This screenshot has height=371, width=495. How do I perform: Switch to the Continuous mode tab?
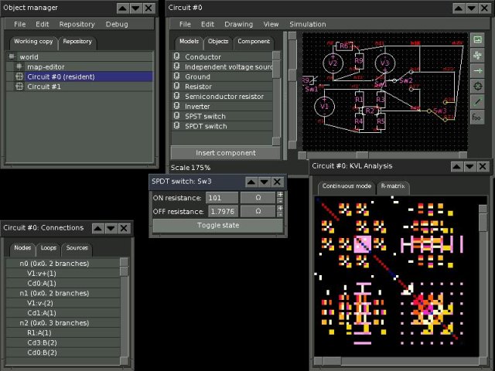pyautogui.click(x=346, y=186)
